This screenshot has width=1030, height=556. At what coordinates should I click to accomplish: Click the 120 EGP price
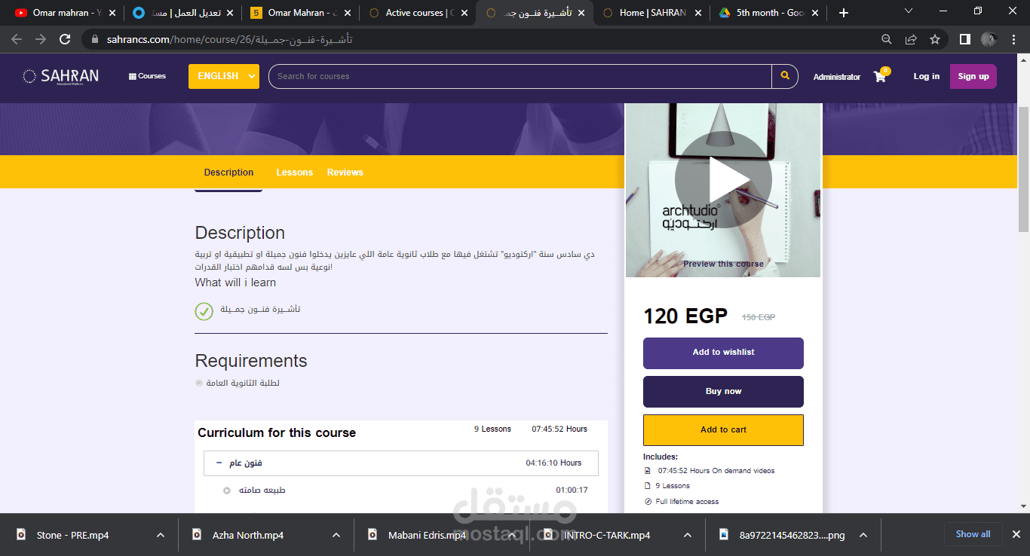(685, 316)
